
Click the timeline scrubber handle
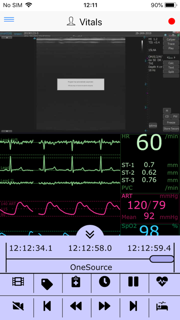162,259
